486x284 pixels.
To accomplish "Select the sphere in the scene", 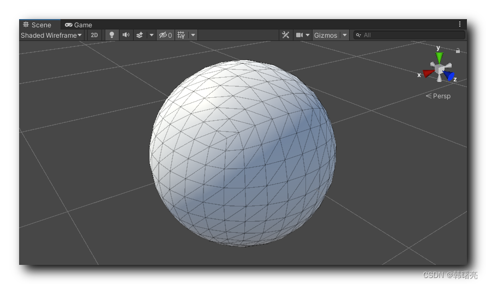I will click(242, 153).
